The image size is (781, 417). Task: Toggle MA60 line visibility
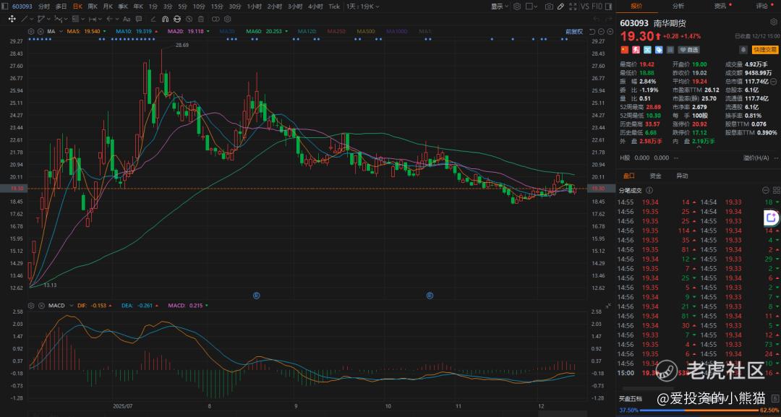tap(267, 31)
